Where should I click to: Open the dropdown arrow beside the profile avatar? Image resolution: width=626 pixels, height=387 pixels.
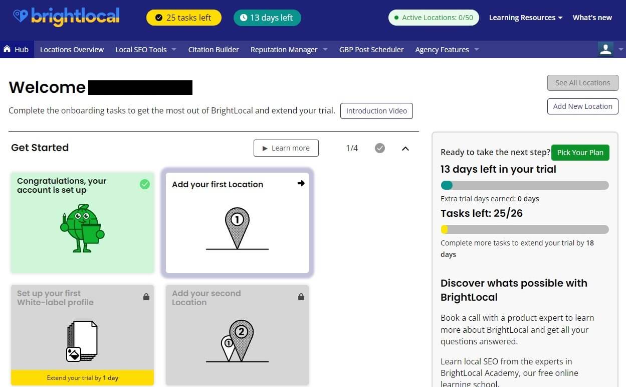point(621,49)
